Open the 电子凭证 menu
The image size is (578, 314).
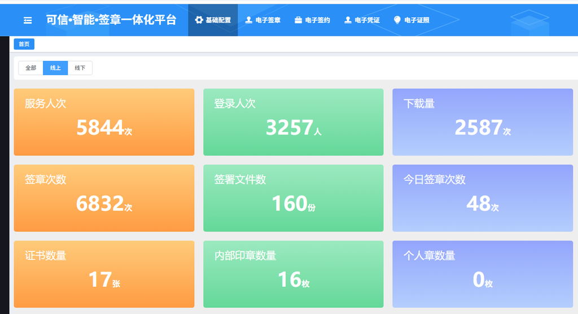tap(362, 20)
